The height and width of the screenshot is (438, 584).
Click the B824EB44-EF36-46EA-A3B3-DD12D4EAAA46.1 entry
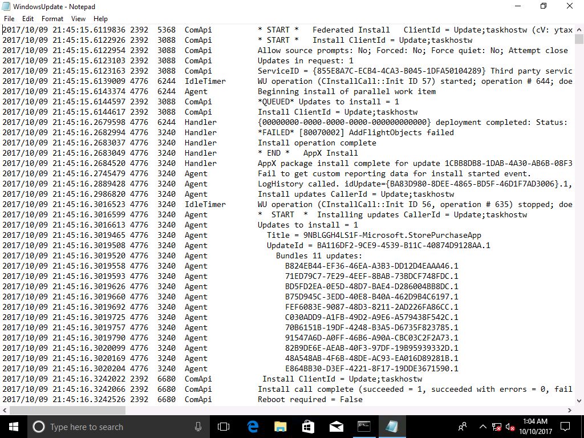point(372,266)
